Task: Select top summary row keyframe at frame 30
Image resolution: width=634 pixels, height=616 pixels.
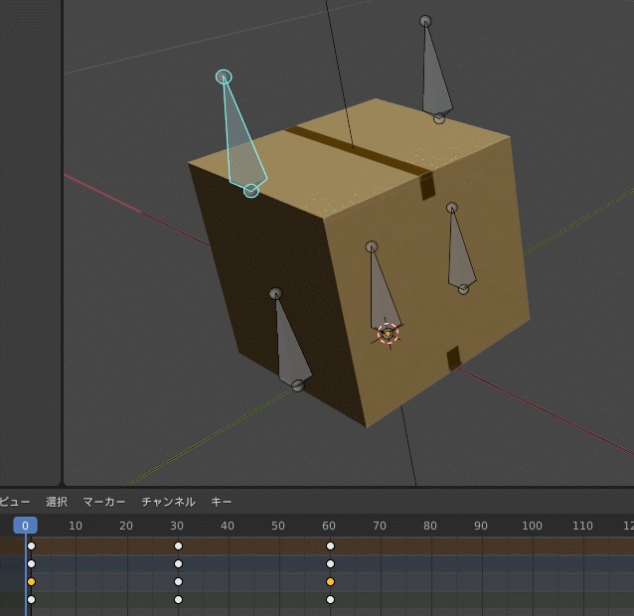Action: pyautogui.click(x=179, y=546)
